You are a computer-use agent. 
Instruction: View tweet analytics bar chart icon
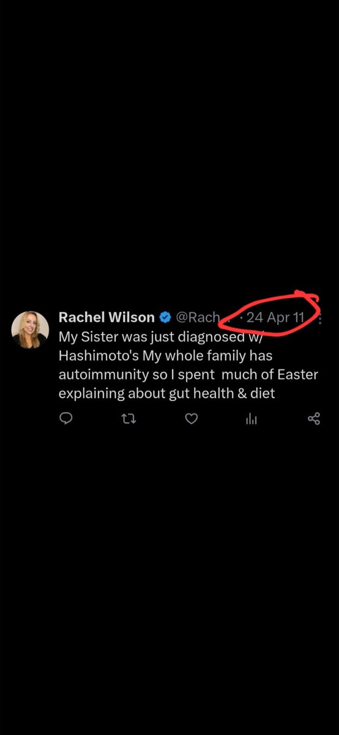pos(251,419)
